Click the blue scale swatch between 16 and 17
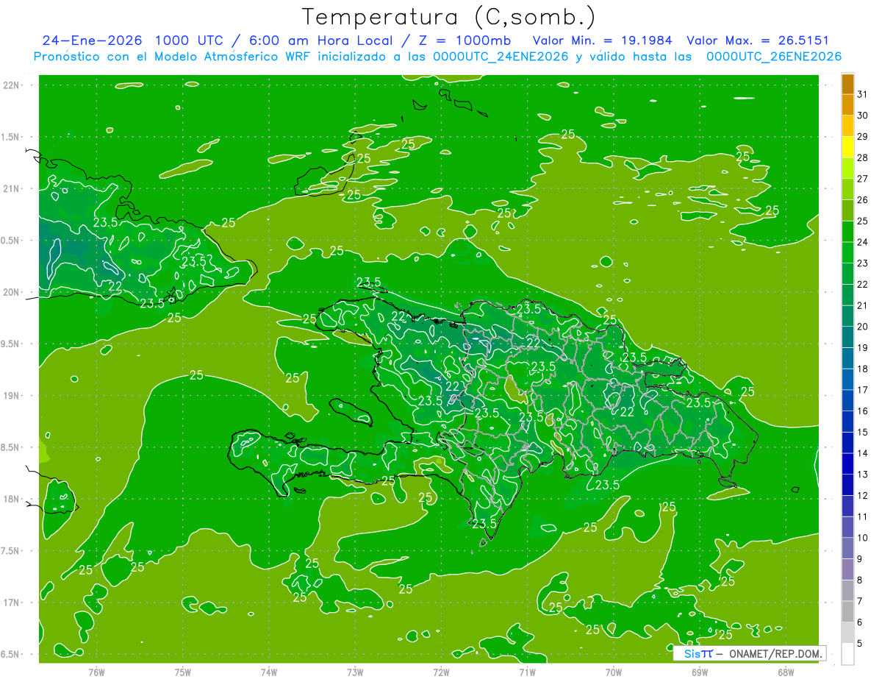882x682 pixels. tap(847, 401)
